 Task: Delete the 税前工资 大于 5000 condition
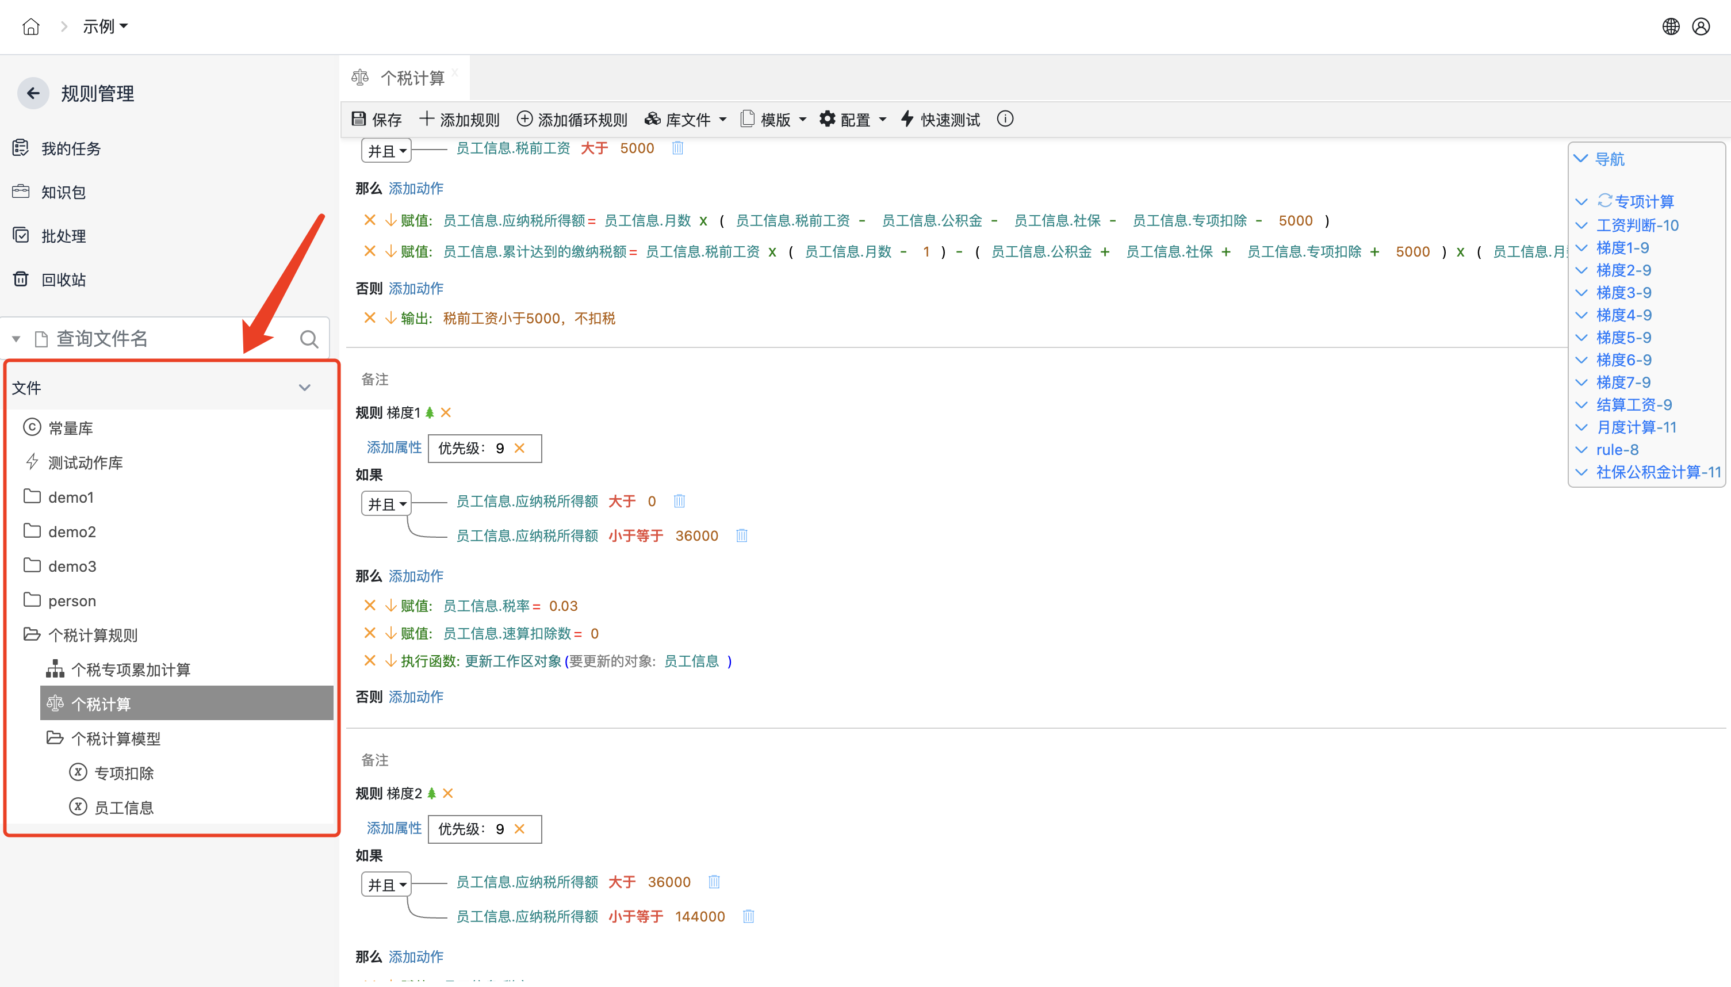click(677, 148)
